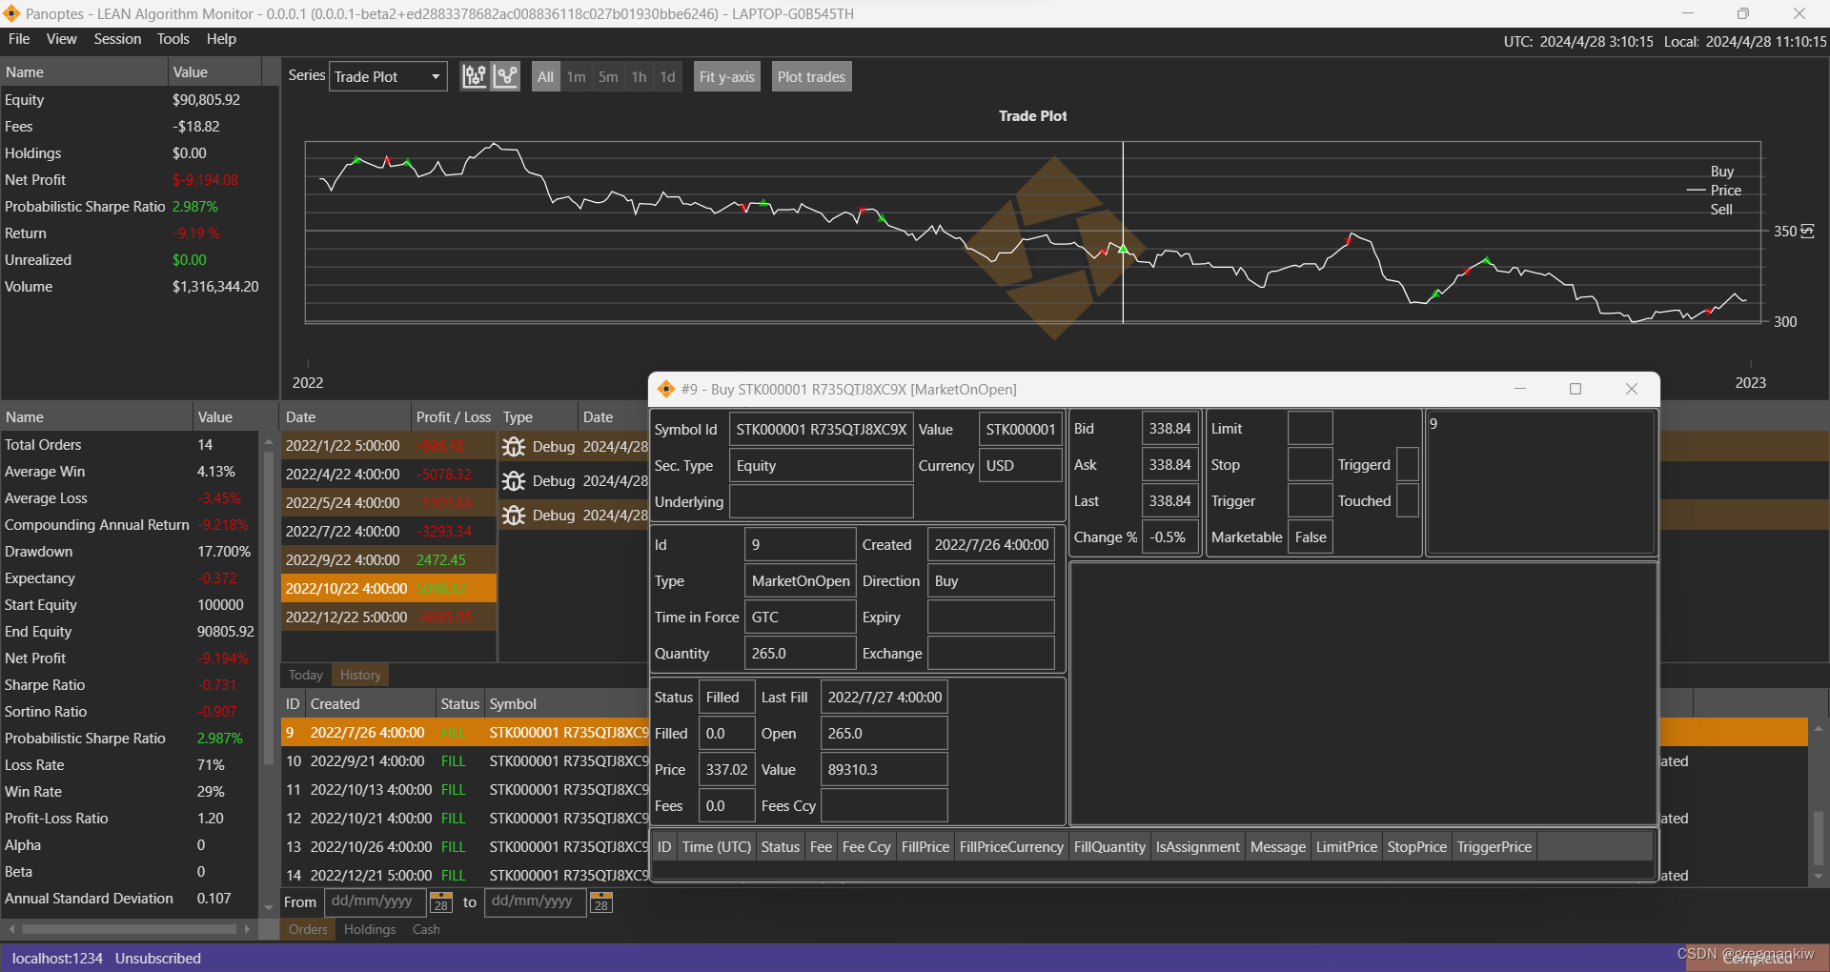Minimize the order #9 detail window
1830x972 pixels.
[x=1520, y=389]
